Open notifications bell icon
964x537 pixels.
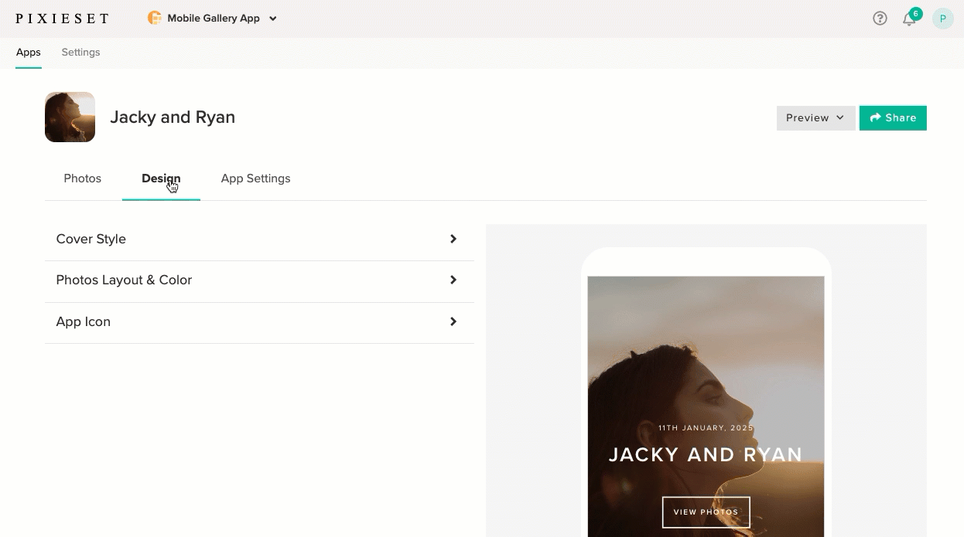point(909,19)
